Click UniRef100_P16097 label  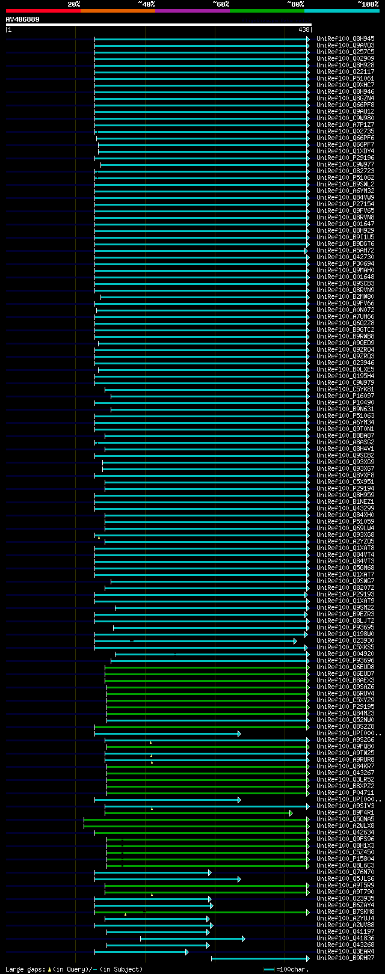[x=345, y=396]
